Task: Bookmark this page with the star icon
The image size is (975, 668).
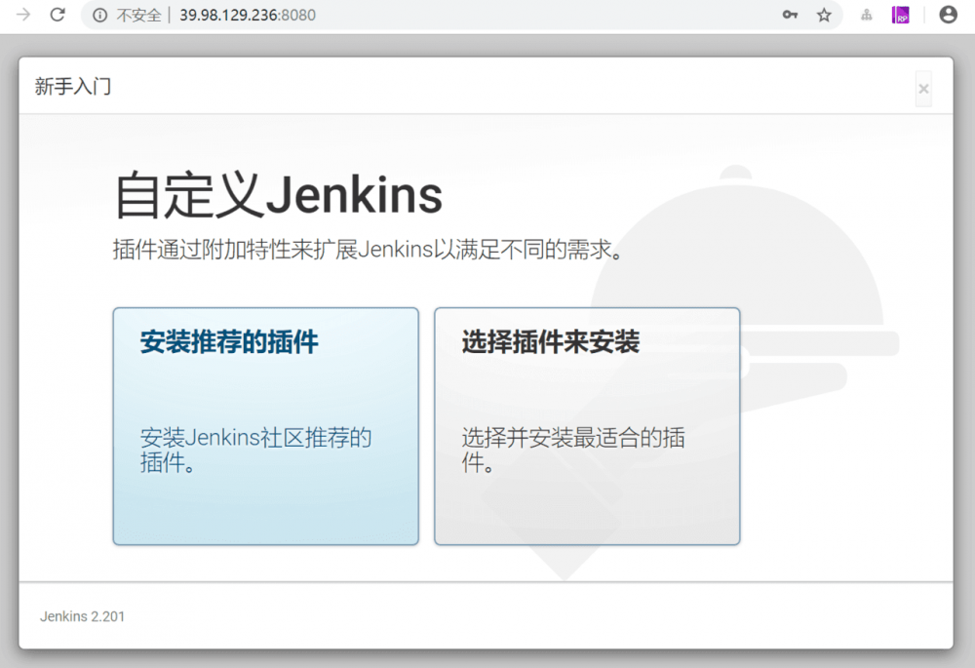Action: click(824, 15)
